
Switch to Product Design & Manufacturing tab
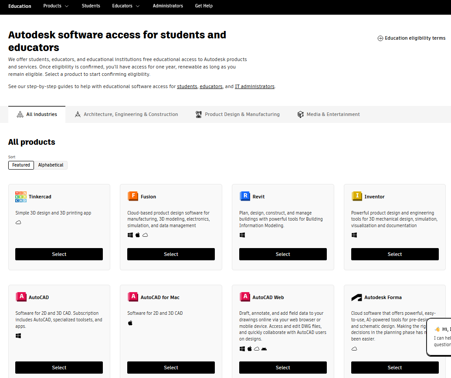coord(237,114)
